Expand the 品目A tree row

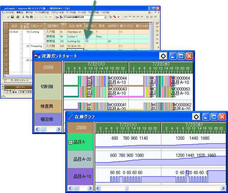tap(71, 142)
